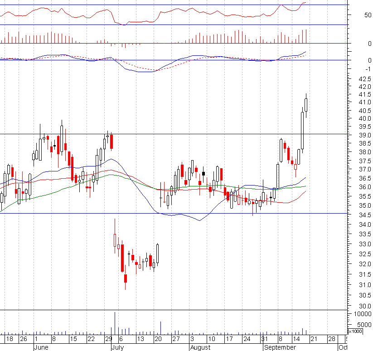The width and height of the screenshot is (373, 351).
Task: Click the 40.0 price axis label
Action: click(x=365, y=118)
